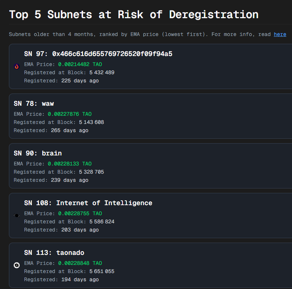Click block number 5 432 489
Screen dimensions: 292x289
click(102, 72)
